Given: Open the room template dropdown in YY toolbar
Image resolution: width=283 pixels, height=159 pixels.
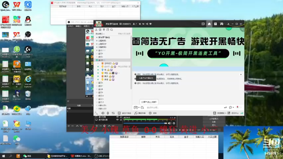Looking at the screenshot, I should [220, 113].
